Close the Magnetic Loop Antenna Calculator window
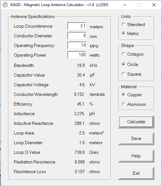The image size is (162, 186). (154, 5)
